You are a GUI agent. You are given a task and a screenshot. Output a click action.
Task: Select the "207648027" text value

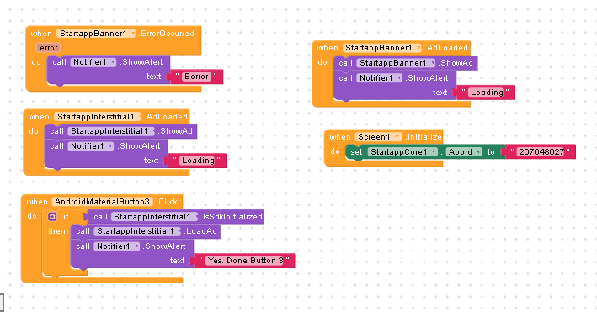point(541,152)
